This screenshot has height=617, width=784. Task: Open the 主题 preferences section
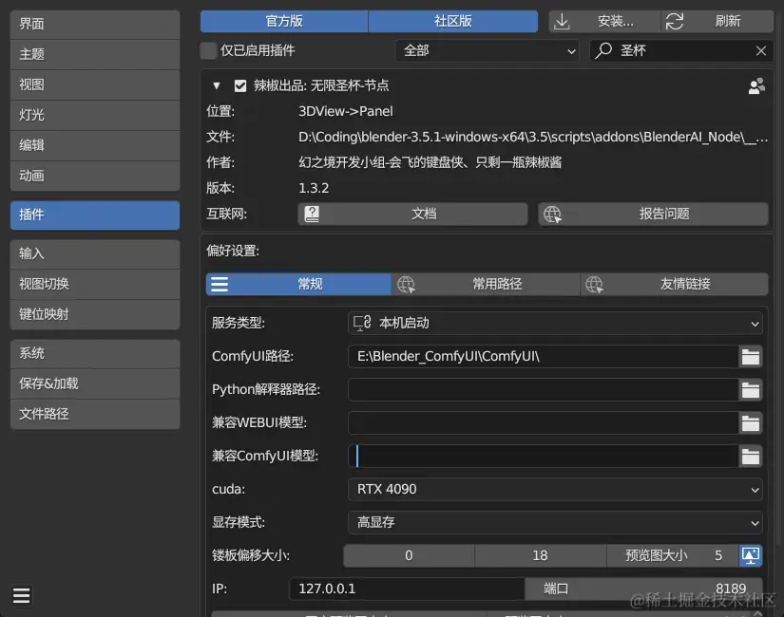(x=95, y=54)
